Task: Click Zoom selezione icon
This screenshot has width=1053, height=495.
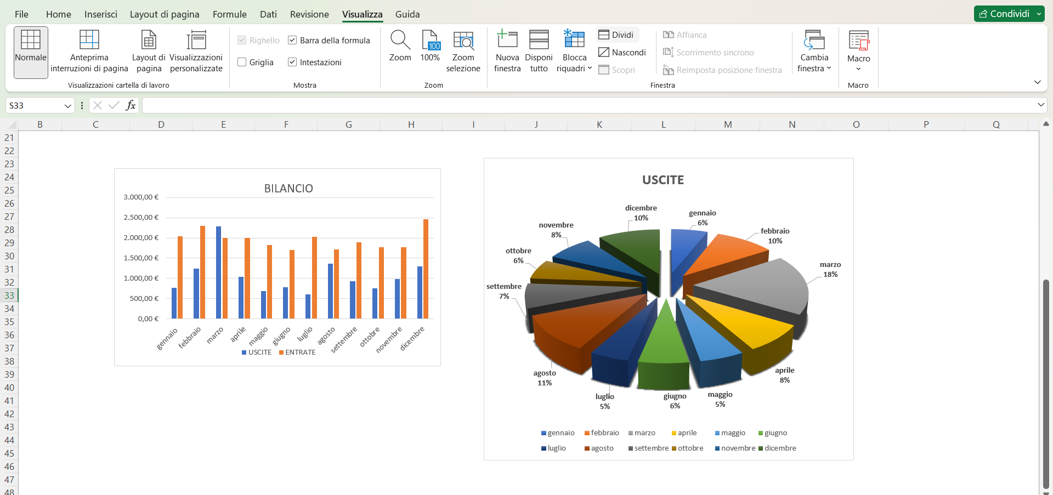Action: (x=463, y=41)
